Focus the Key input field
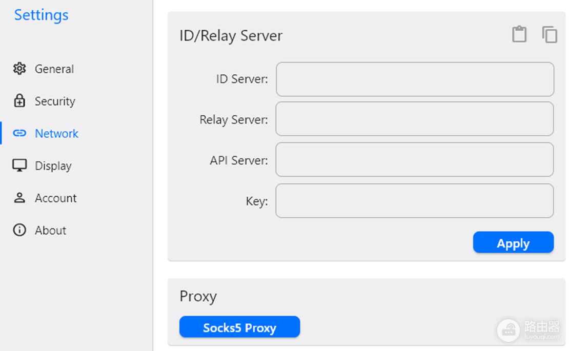The image size is (569, 351). pos(415,200)
